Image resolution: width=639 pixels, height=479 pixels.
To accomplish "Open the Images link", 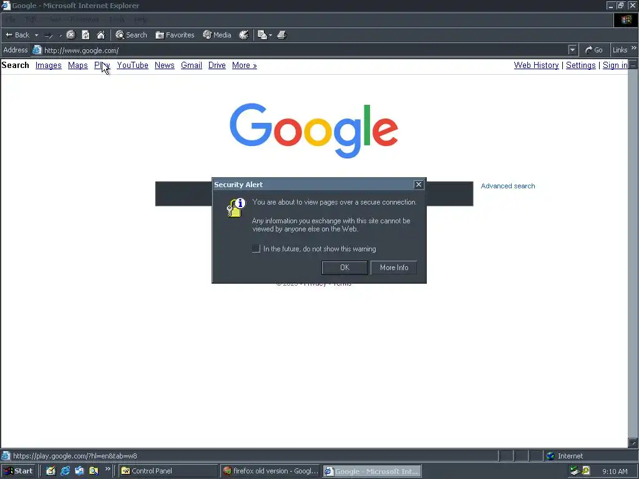I will (49, 65).
